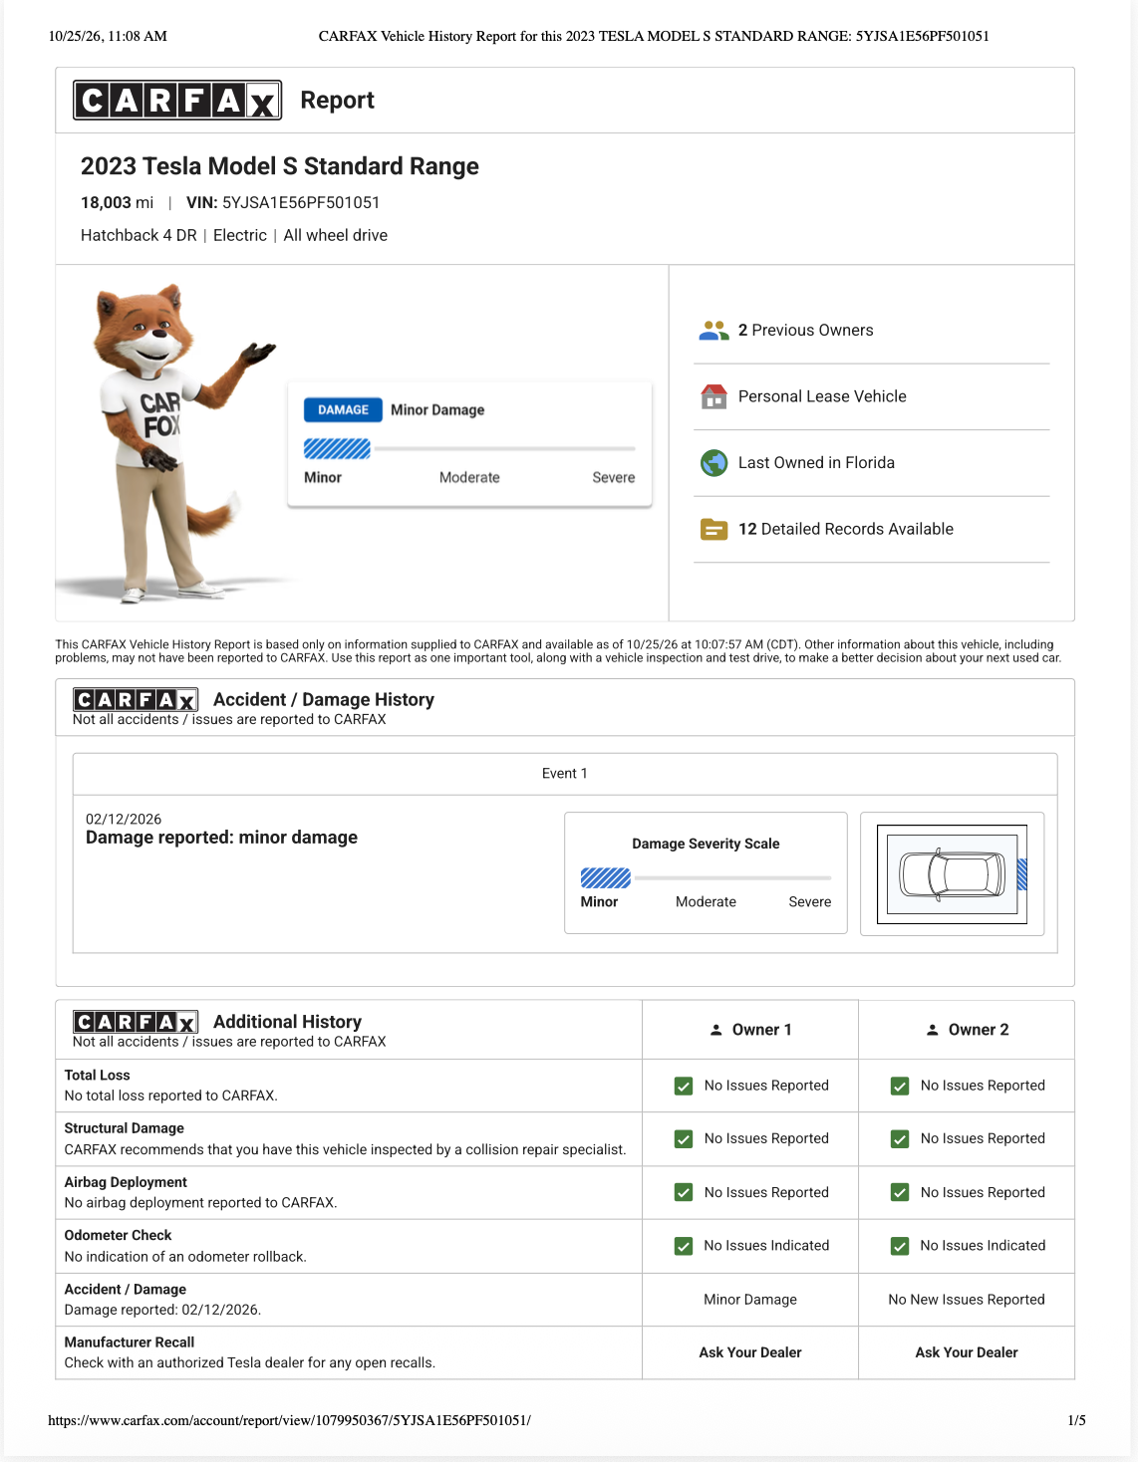Click the Damage reported: minor damage heading
Screen dimensions: 1138x1462
pos(221,838)
